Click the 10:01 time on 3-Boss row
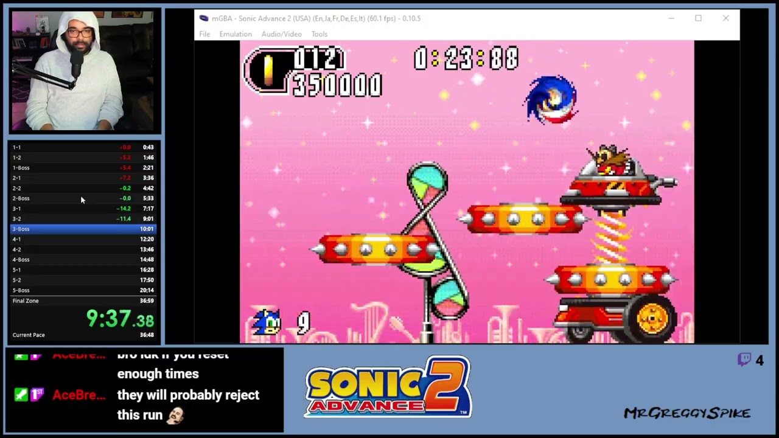 [x=147, y=229]
